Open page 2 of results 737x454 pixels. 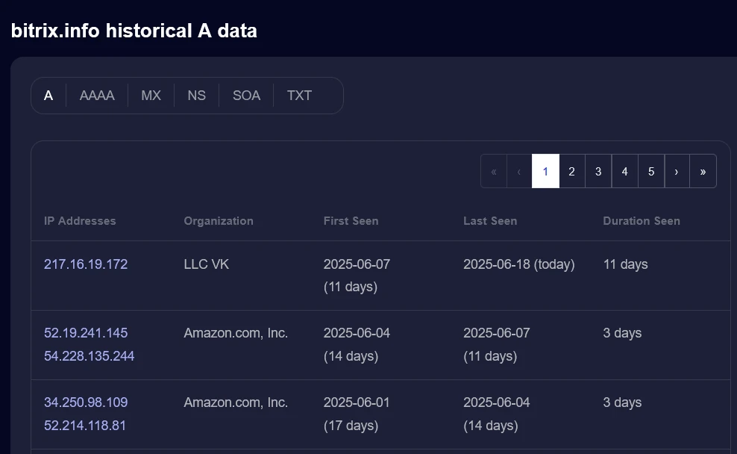(571, 171)
